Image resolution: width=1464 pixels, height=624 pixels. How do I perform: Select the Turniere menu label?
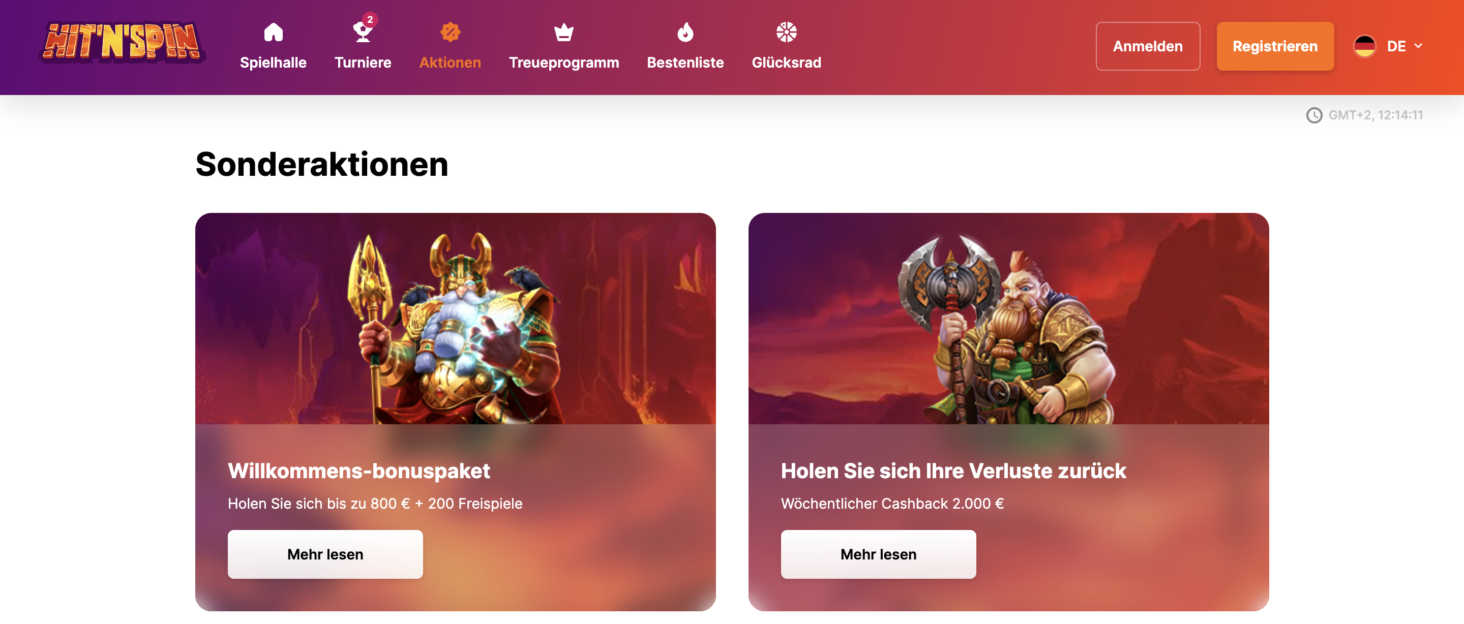363,63
